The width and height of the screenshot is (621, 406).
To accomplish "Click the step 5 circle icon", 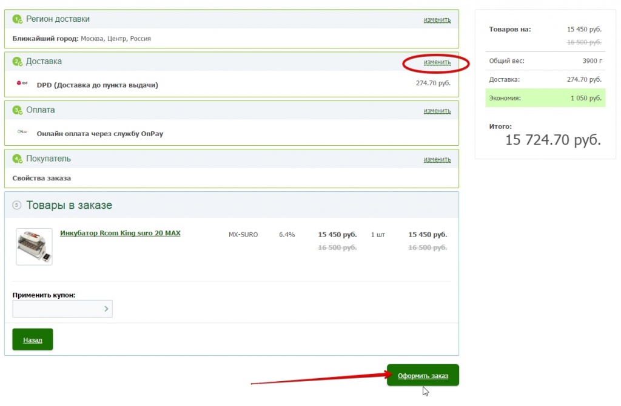I will tap(16, 205).
